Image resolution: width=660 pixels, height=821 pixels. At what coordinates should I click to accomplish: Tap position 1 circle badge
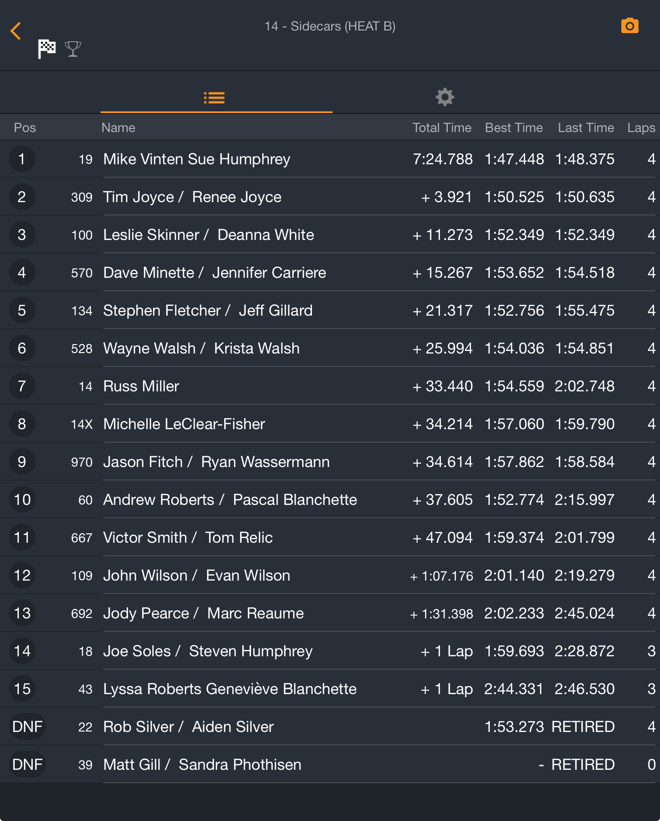pyautogui.click(x=22, y=159)
